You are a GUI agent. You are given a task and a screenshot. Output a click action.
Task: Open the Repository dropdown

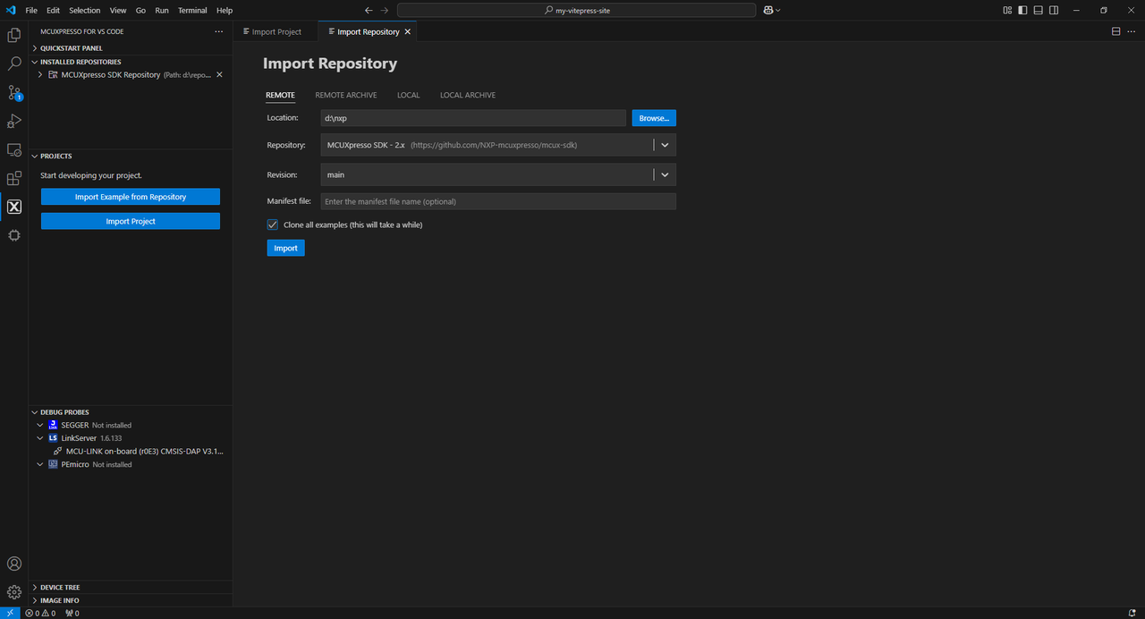point(665,145)
